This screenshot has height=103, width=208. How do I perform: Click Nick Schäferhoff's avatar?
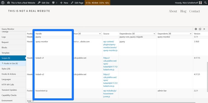200,3
